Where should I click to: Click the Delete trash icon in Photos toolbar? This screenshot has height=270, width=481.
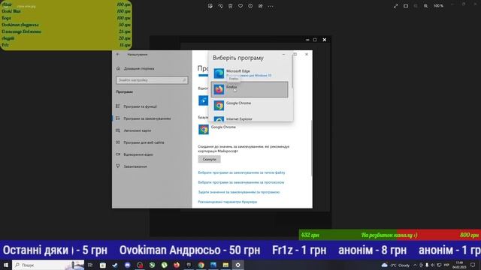point(231,6)
